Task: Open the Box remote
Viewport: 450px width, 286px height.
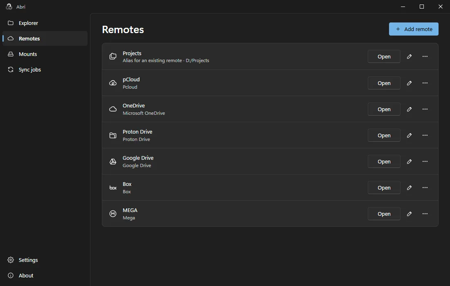Action: click(384, 188)
